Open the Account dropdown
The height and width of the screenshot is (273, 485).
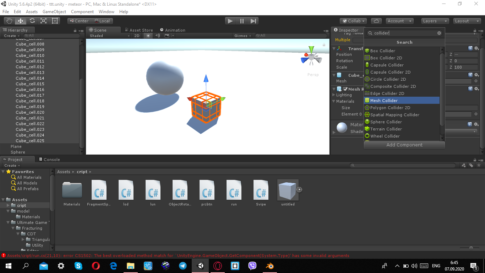point(399,21)
